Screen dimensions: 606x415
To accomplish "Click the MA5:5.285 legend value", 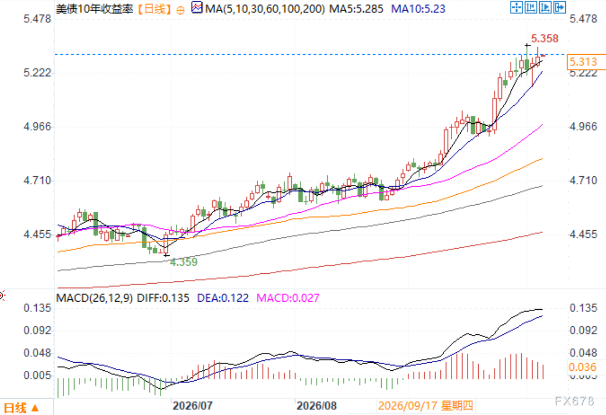I will (356, 9).
